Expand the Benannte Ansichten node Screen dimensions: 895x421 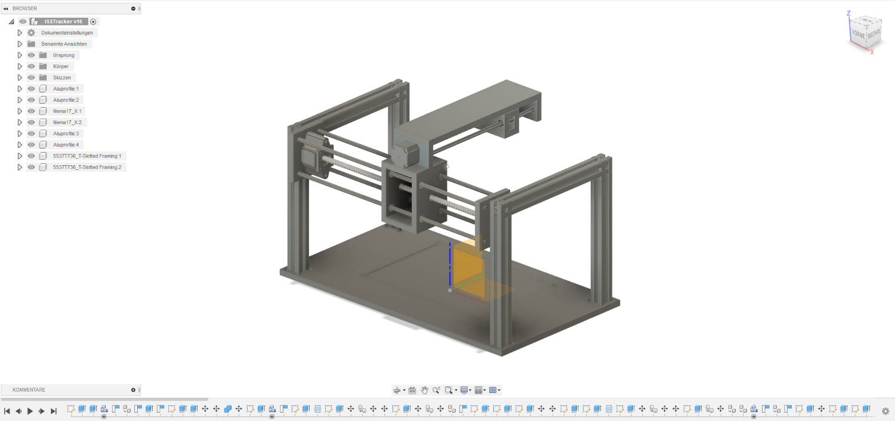coord(20,44)
